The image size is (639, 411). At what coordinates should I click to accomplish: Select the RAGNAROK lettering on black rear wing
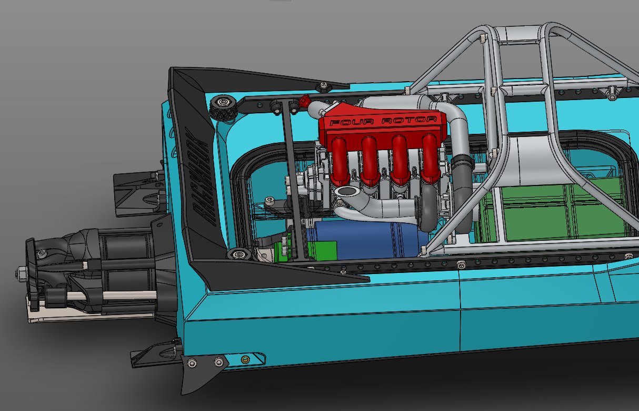click(200, 179)
